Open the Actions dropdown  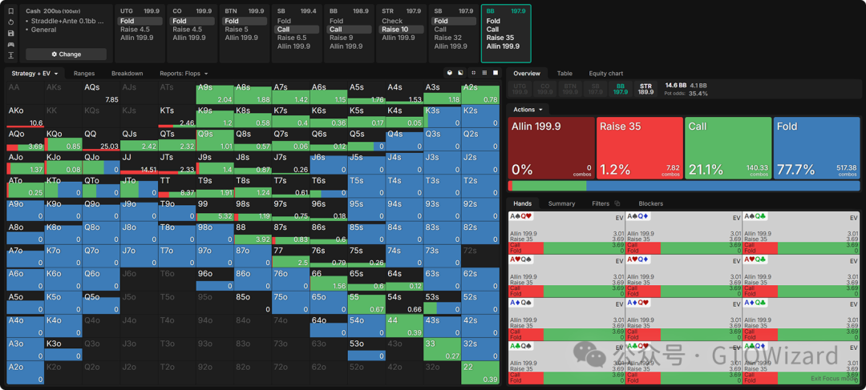(x=528, y=109)
